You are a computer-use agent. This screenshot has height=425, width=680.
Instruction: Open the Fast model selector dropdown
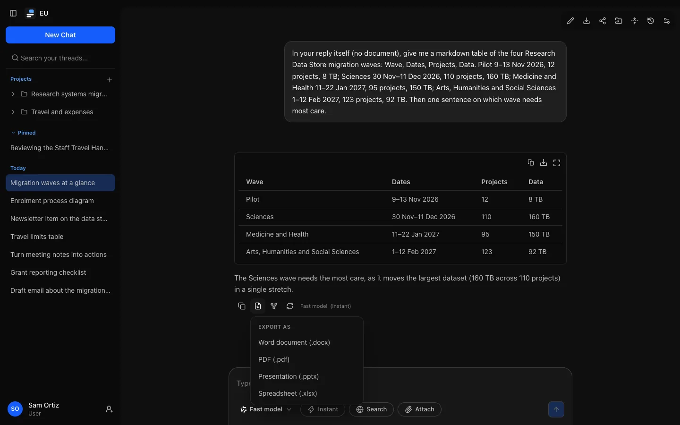coord(266,409)
